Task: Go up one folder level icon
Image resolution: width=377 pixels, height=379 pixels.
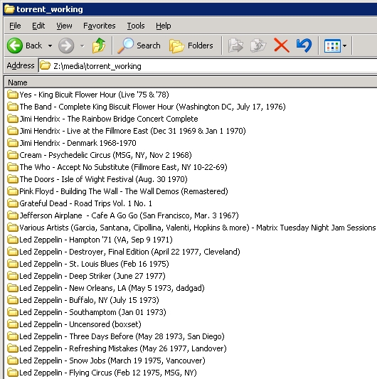Action: (99, 46)
